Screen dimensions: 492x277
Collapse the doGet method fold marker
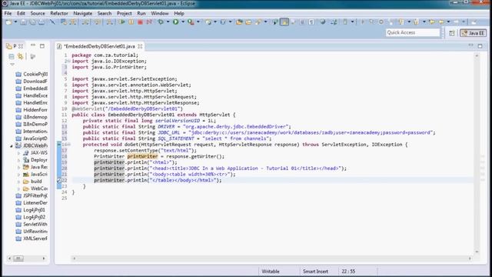coord(69,145)
